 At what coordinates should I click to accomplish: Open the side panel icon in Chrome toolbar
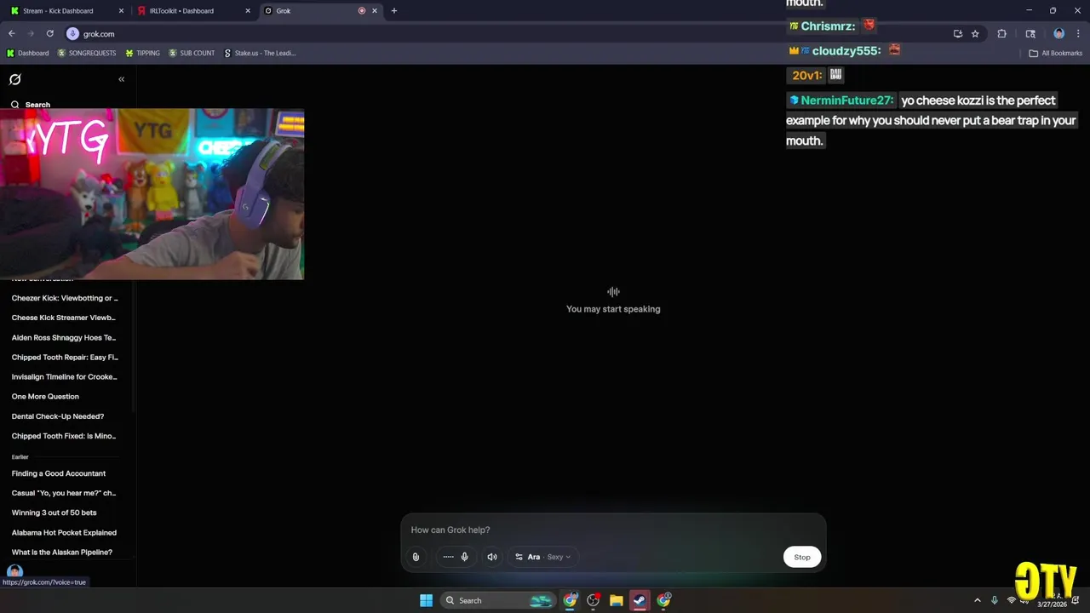(1030, 34)
